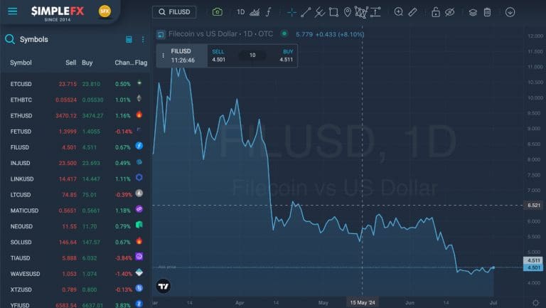Image resolution: width=546 pixels, height=308 pixels.
Task: Select the ETHBTC row
Action: click(x=75, y=100)
